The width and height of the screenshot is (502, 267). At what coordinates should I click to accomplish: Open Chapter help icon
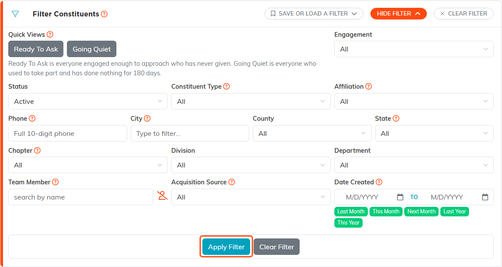[37, 150]
